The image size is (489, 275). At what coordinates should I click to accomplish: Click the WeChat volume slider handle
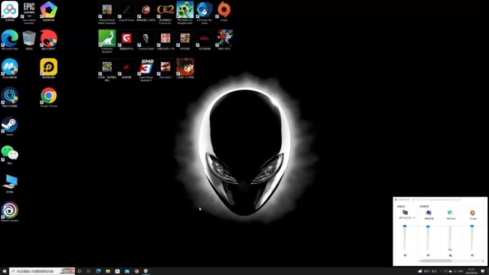coord(450,250)
